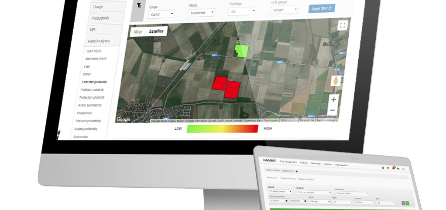Click the LOW to HIGH color gradient legend
This screenshot has height=210, width=446.
222,129
